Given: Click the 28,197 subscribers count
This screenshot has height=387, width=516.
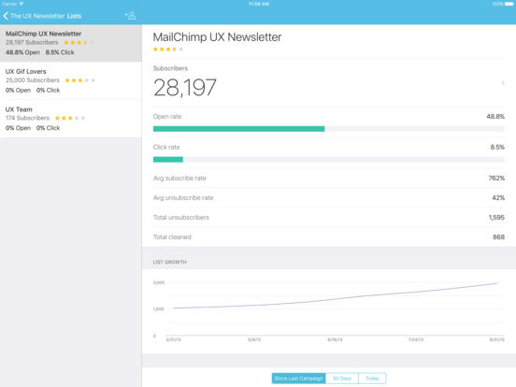Looking at the screenshot, I should pyautogui.click(x=184, y=88).
